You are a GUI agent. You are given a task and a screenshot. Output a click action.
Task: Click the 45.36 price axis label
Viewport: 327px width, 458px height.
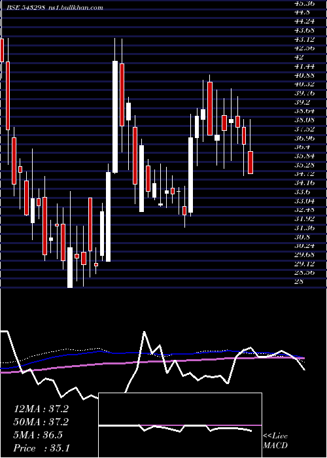coord(304,3)
